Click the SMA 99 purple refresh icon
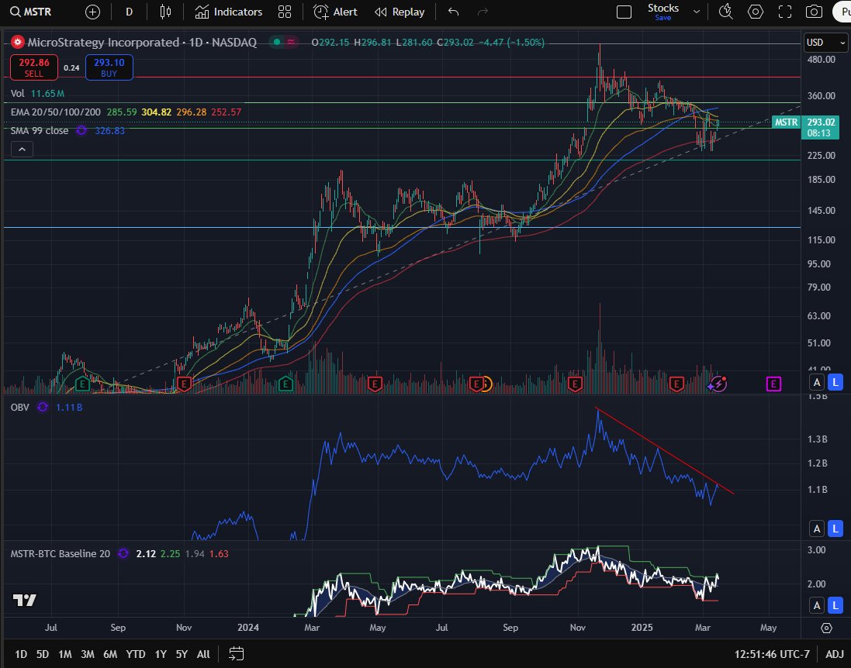Image resolution: width=851 pixels, height=668 pixels. 81,131
